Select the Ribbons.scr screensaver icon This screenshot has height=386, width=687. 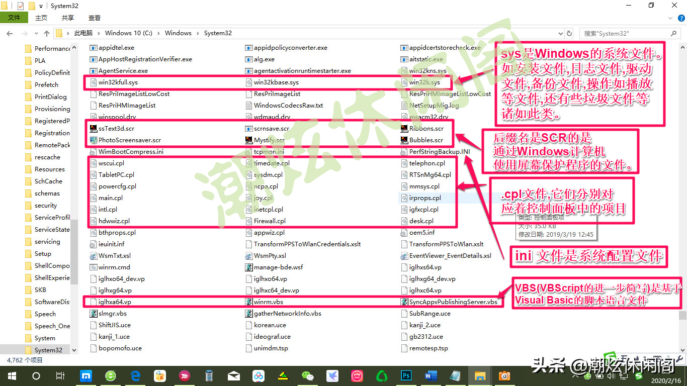(404, 129)
